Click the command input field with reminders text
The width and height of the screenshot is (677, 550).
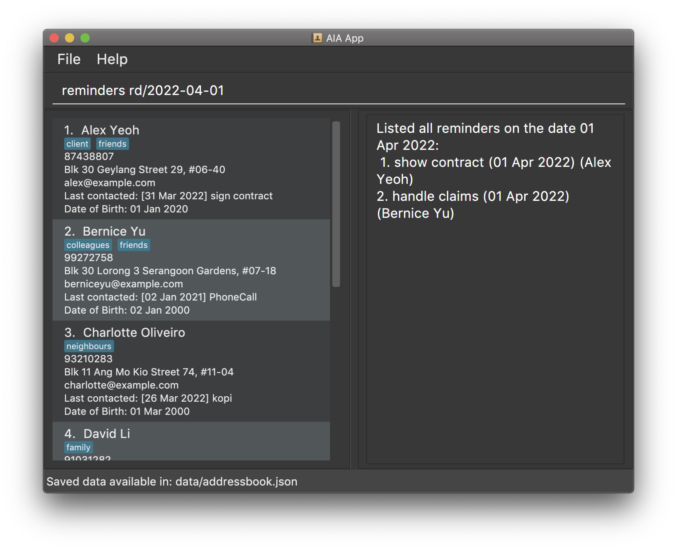(x=338, y=90)
